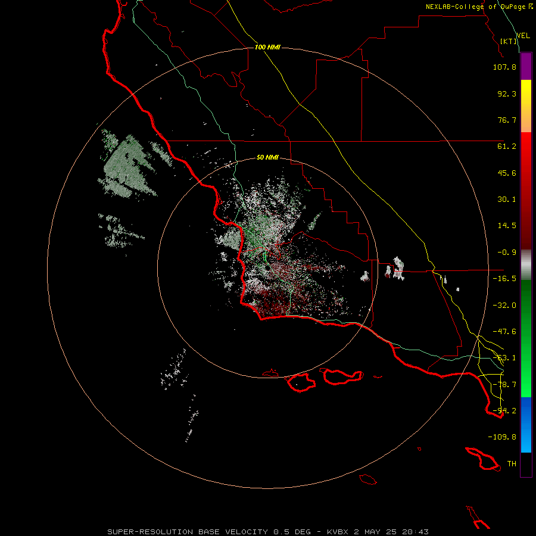Click the Super-Resolution Base Velocity caption

[267, 532]
